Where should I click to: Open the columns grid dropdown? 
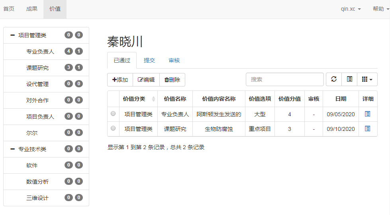(x=367, y=79)
